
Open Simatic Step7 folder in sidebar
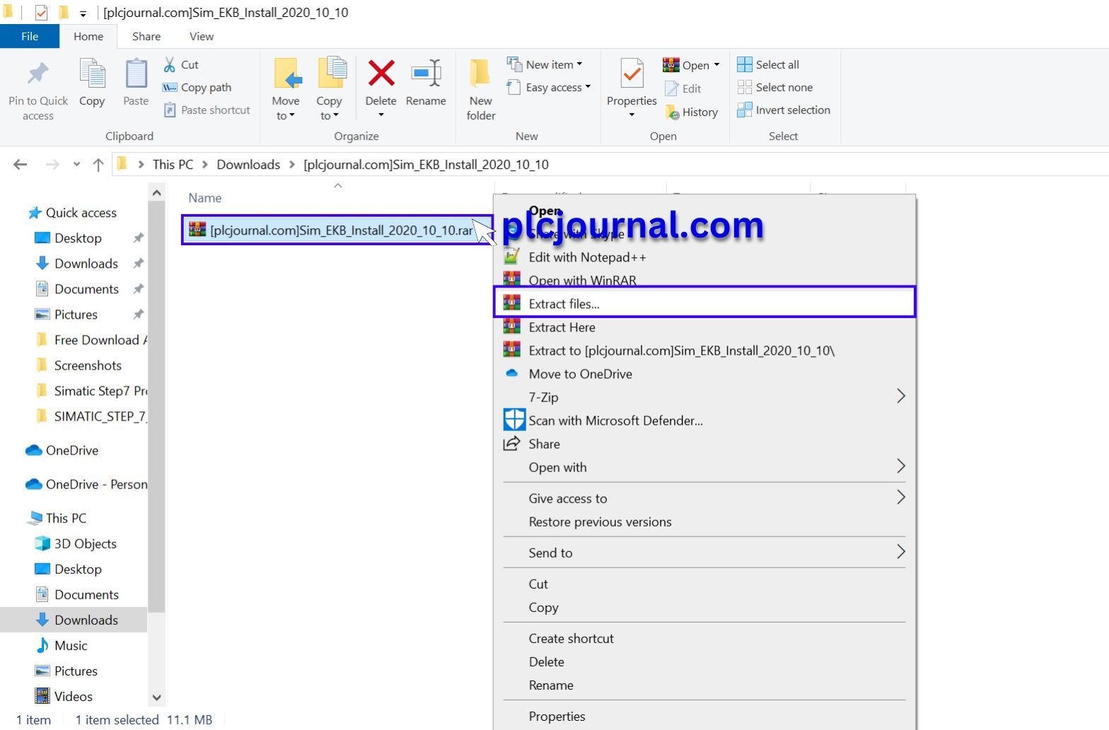pyautogui.click(x=91, y=391)
